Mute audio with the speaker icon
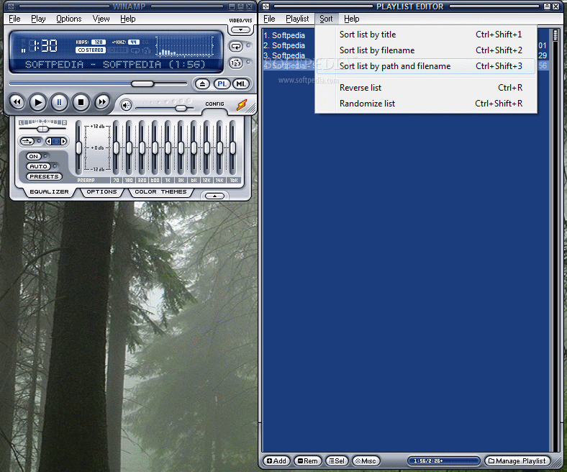Image resolution: width=567 pixels, height=472 pixels. pyautogui.click(x=126, y=105)
